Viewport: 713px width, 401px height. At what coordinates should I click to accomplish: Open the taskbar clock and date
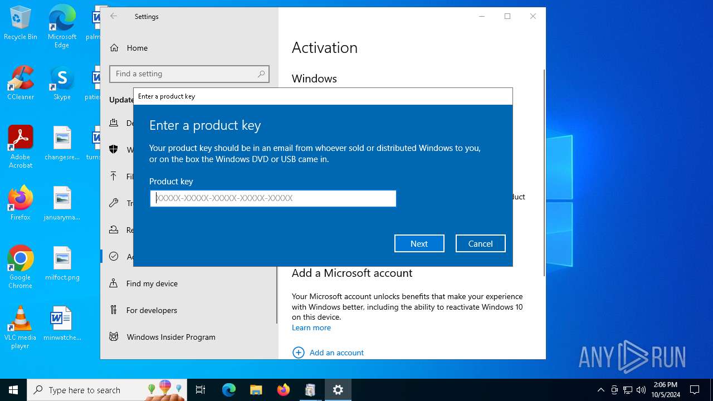[666, 390]
